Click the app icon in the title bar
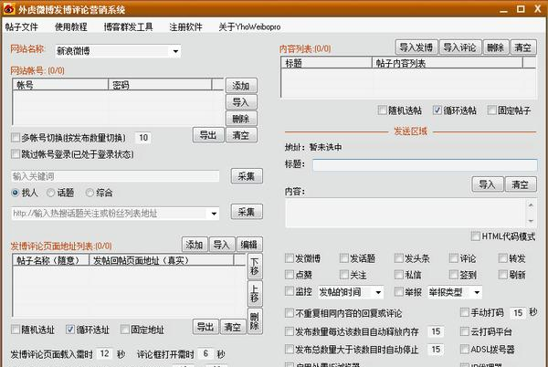 click(8, 8)
